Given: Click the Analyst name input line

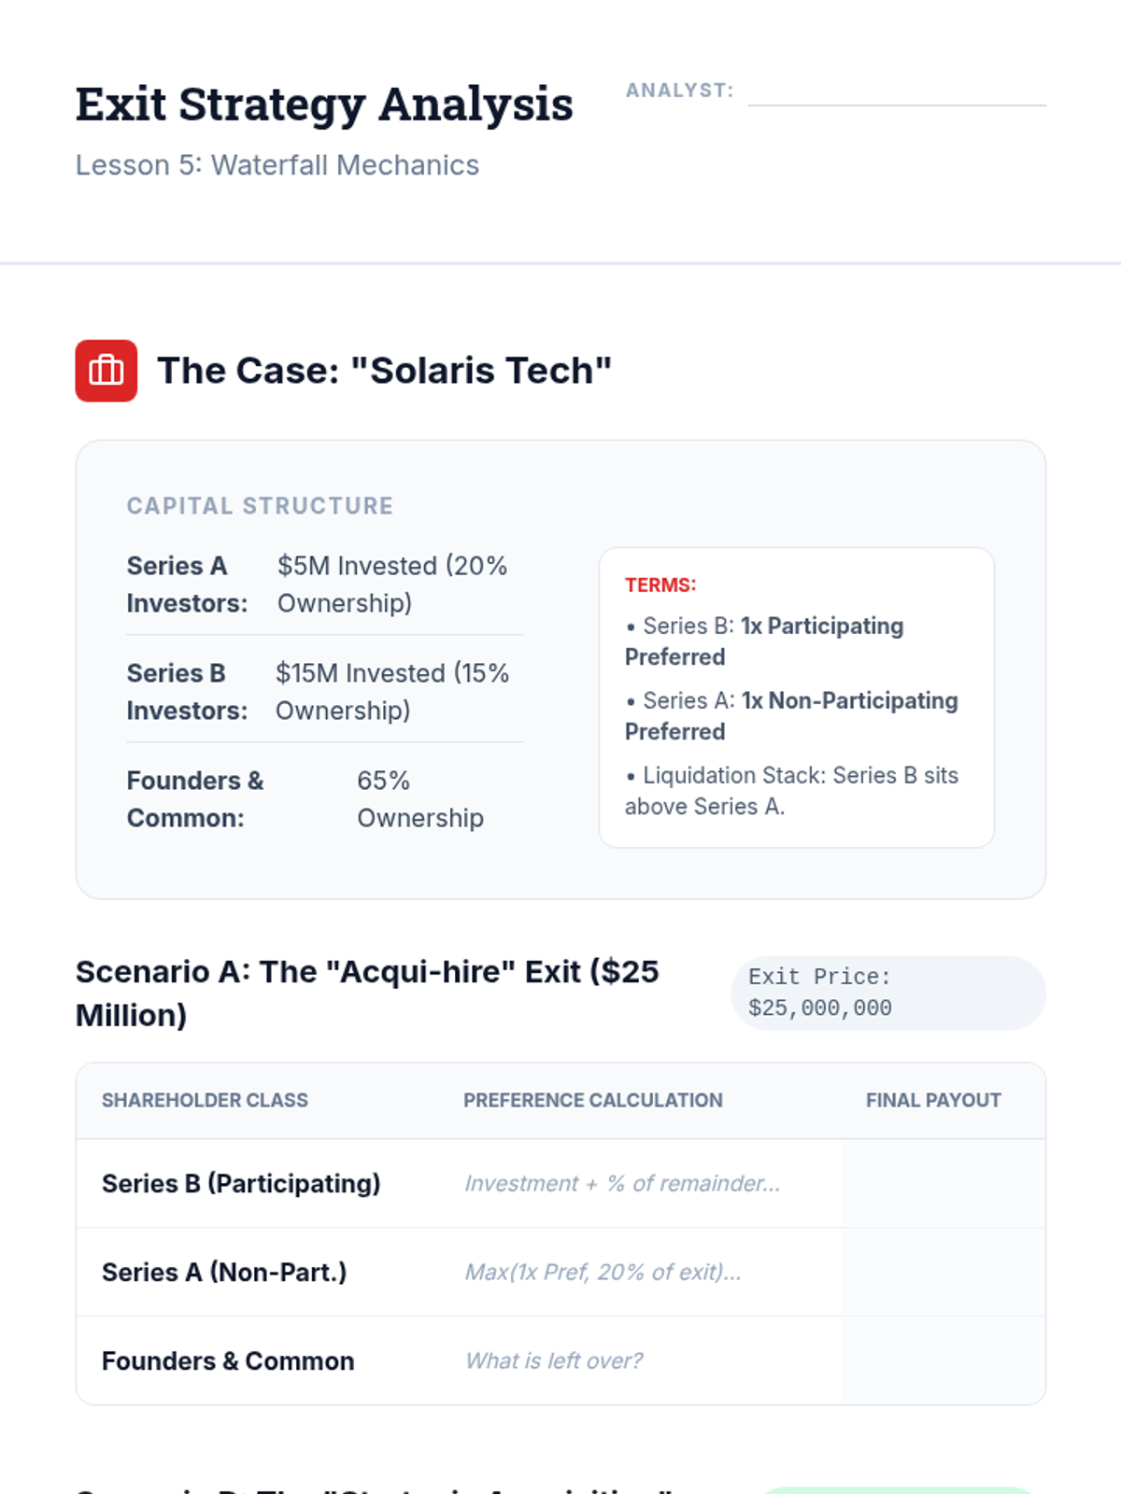Looking at the screenshot, I should point(896,92).
